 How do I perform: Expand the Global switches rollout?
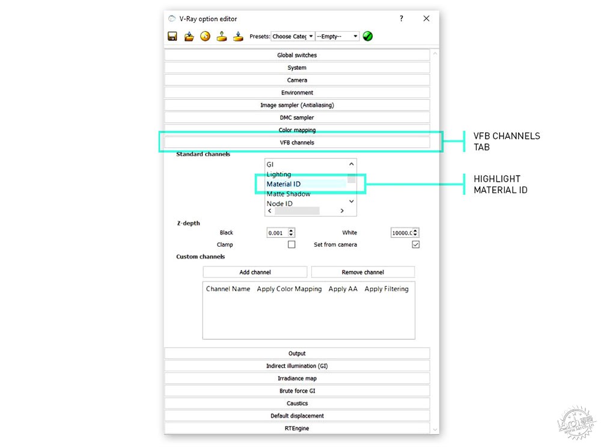[297, 55]
